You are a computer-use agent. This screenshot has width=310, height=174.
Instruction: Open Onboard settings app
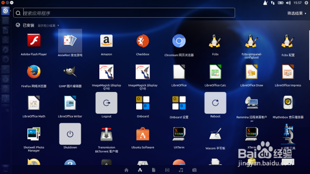point(179,103)
